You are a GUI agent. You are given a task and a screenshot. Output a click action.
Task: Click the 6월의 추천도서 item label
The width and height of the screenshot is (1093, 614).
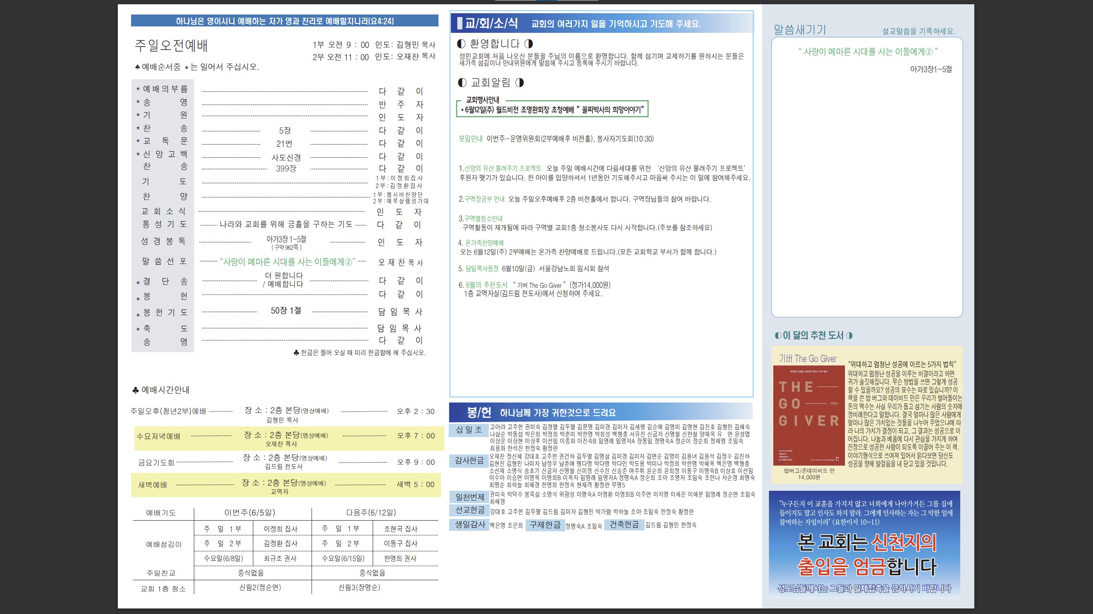(x=486, y=285)
